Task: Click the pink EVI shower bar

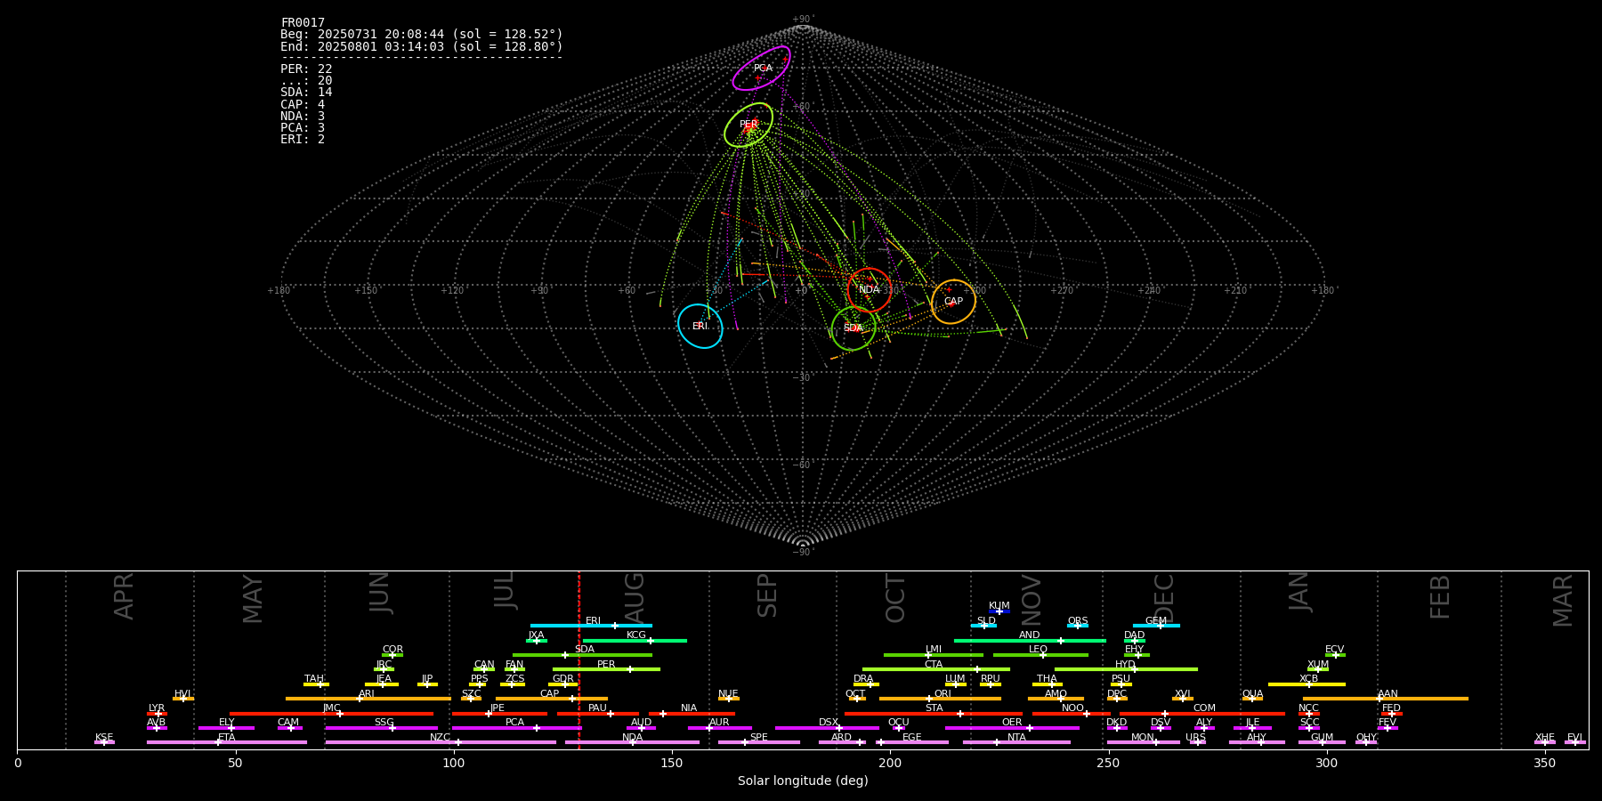Action: pyautogui.click(x=1575, y=742)
